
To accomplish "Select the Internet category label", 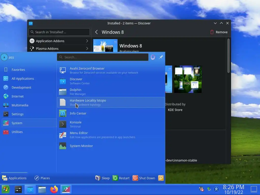I will (x=18, y=96).
